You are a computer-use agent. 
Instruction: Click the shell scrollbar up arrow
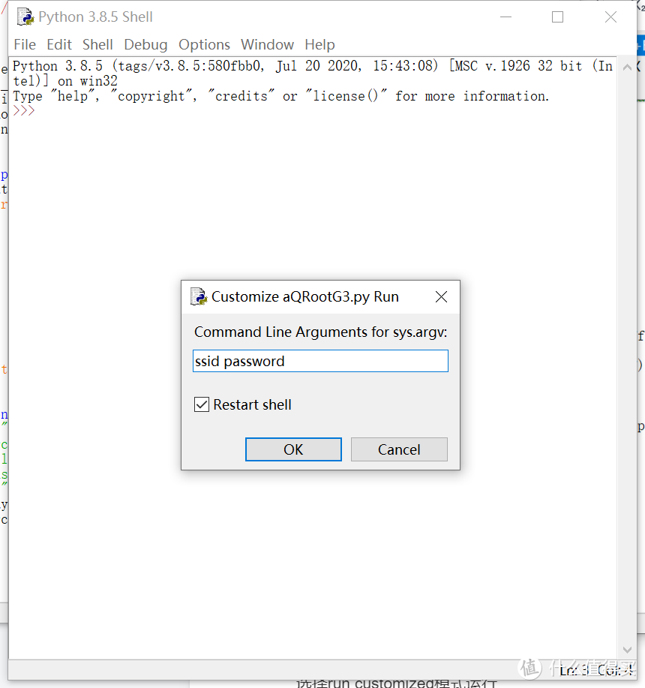point(628,67)
